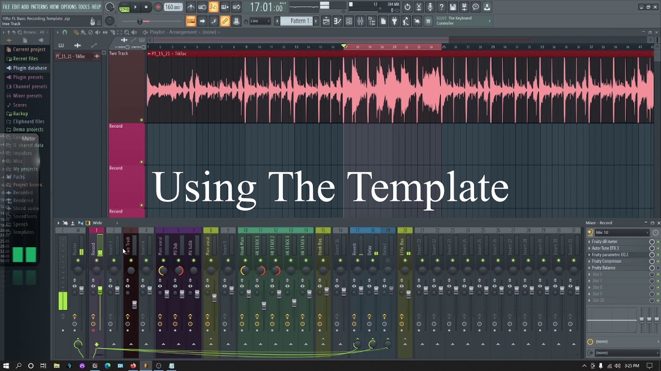Open the ADD menu

tap(25, 7)
